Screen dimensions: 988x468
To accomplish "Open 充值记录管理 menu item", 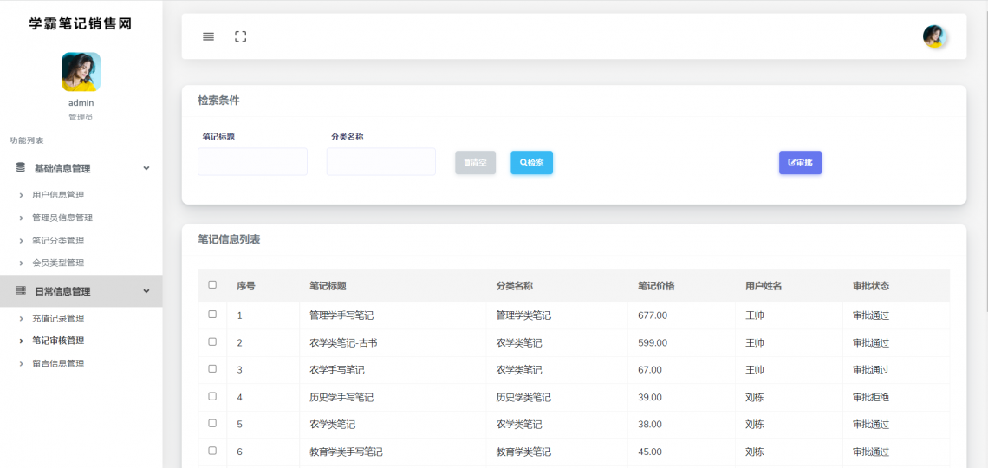I will coord(58,319).
